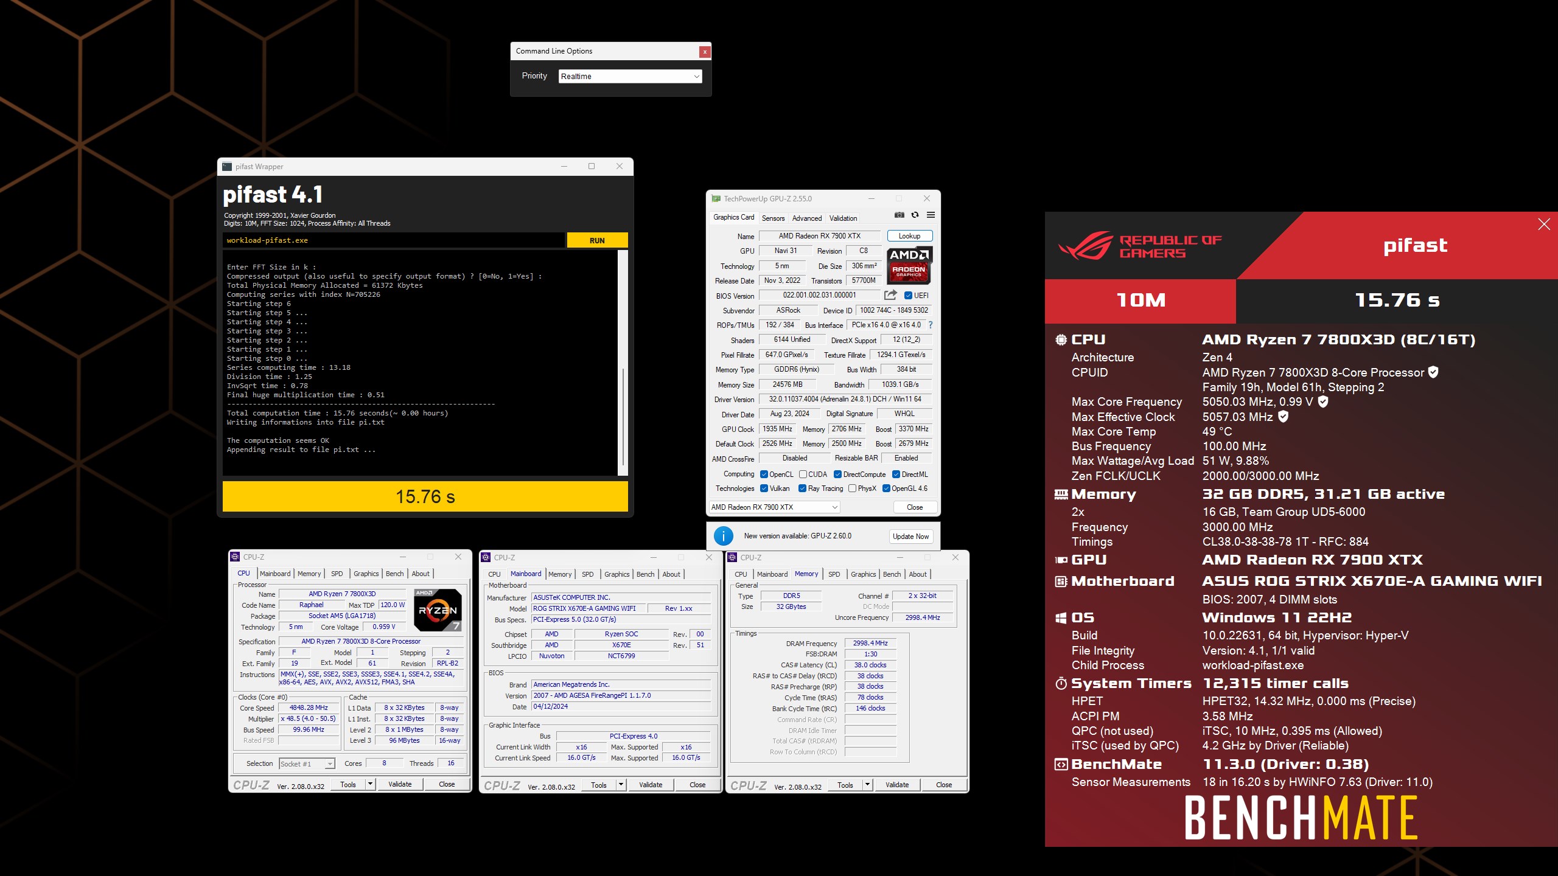Open the Socket #1 selection dropdown in CPU-Z
Image resolution: width=1558 pixels, height=876 pixels.
307,764
